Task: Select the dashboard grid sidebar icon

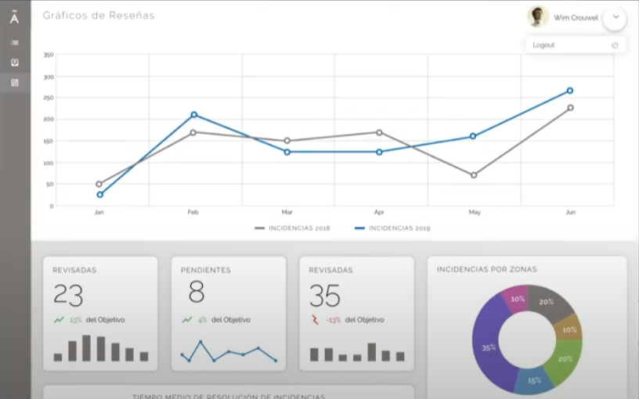Action: click(14, 83)
